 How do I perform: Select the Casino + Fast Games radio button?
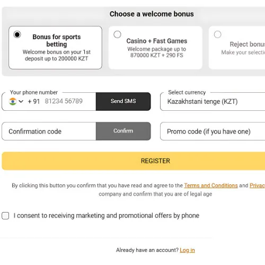(x=117, y=34)
